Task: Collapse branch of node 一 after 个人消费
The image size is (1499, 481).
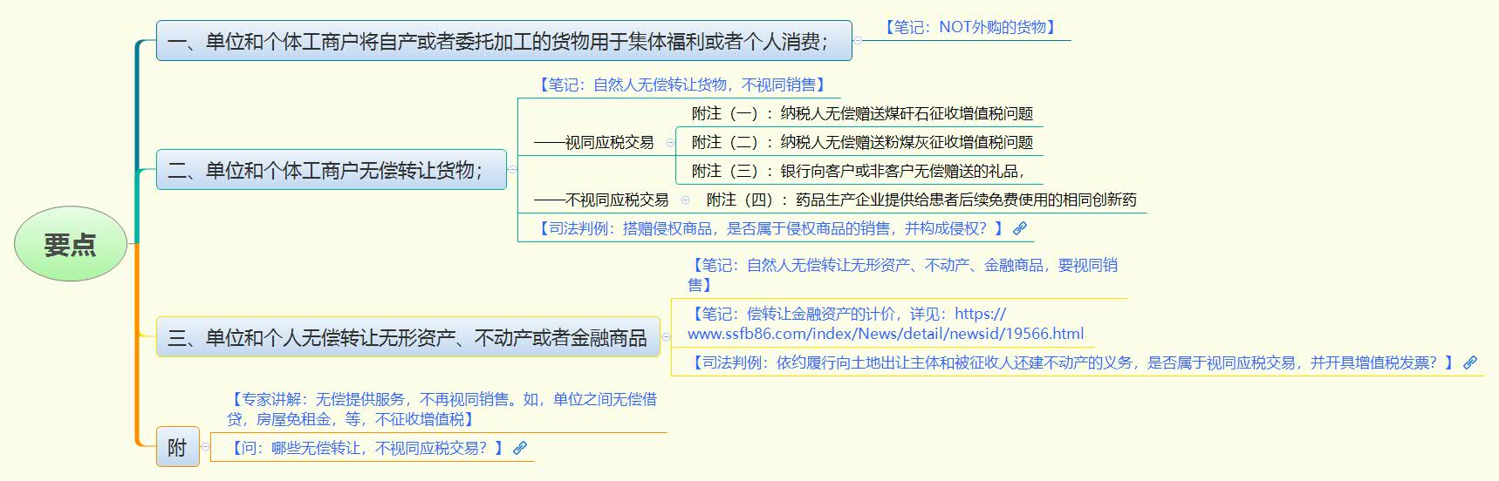Action: [858, 41]
